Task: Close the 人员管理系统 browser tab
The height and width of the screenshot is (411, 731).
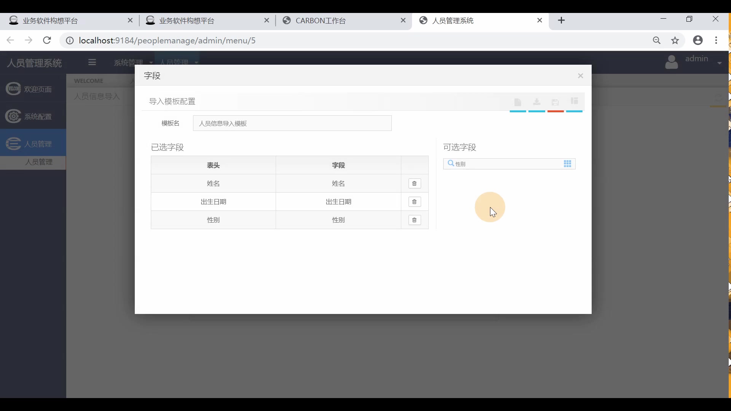Action: point(539,21)
